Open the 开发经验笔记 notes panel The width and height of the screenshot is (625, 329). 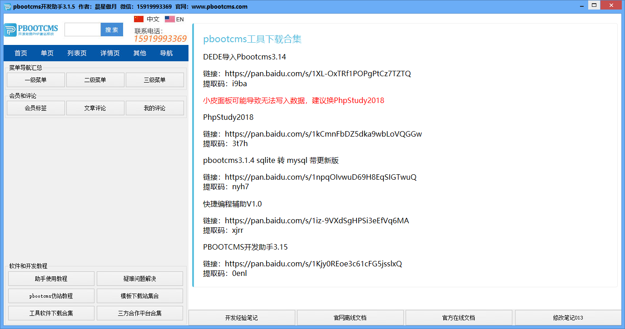coord(241,318)
